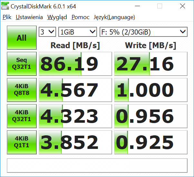Click the 4KiB Q8T8 read value 4.567
The height and width of the screenshot is (177, 194).
75,89
